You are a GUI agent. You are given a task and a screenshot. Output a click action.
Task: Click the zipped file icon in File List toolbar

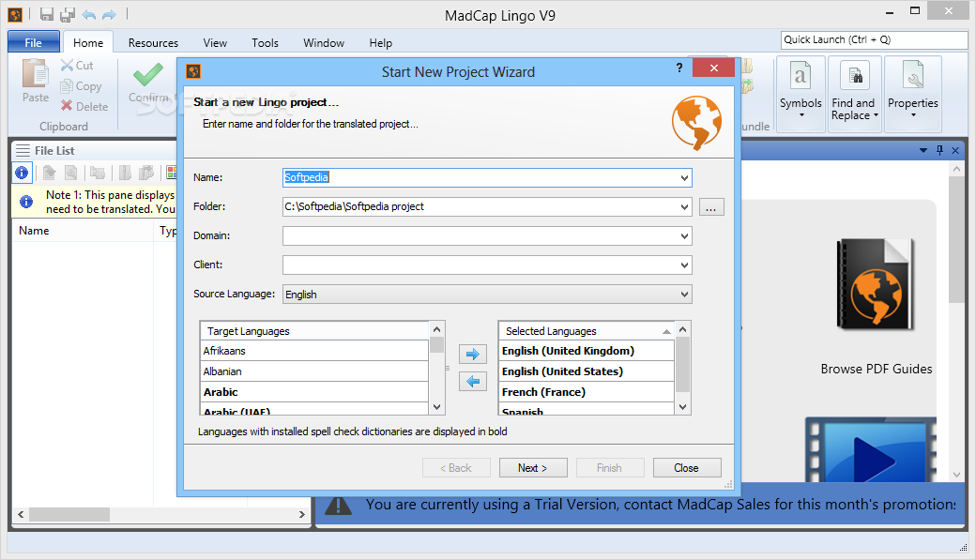pos(125,173)
